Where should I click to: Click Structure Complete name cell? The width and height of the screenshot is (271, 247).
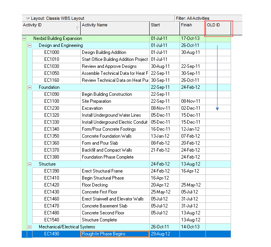click(115, 220)
